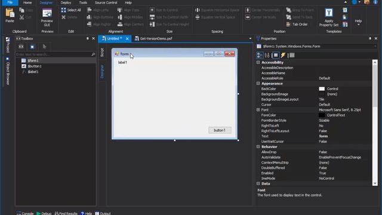Click the Align Bottoms icon
The height and width of the screenshot is (215, 382).
click(89, 17)
